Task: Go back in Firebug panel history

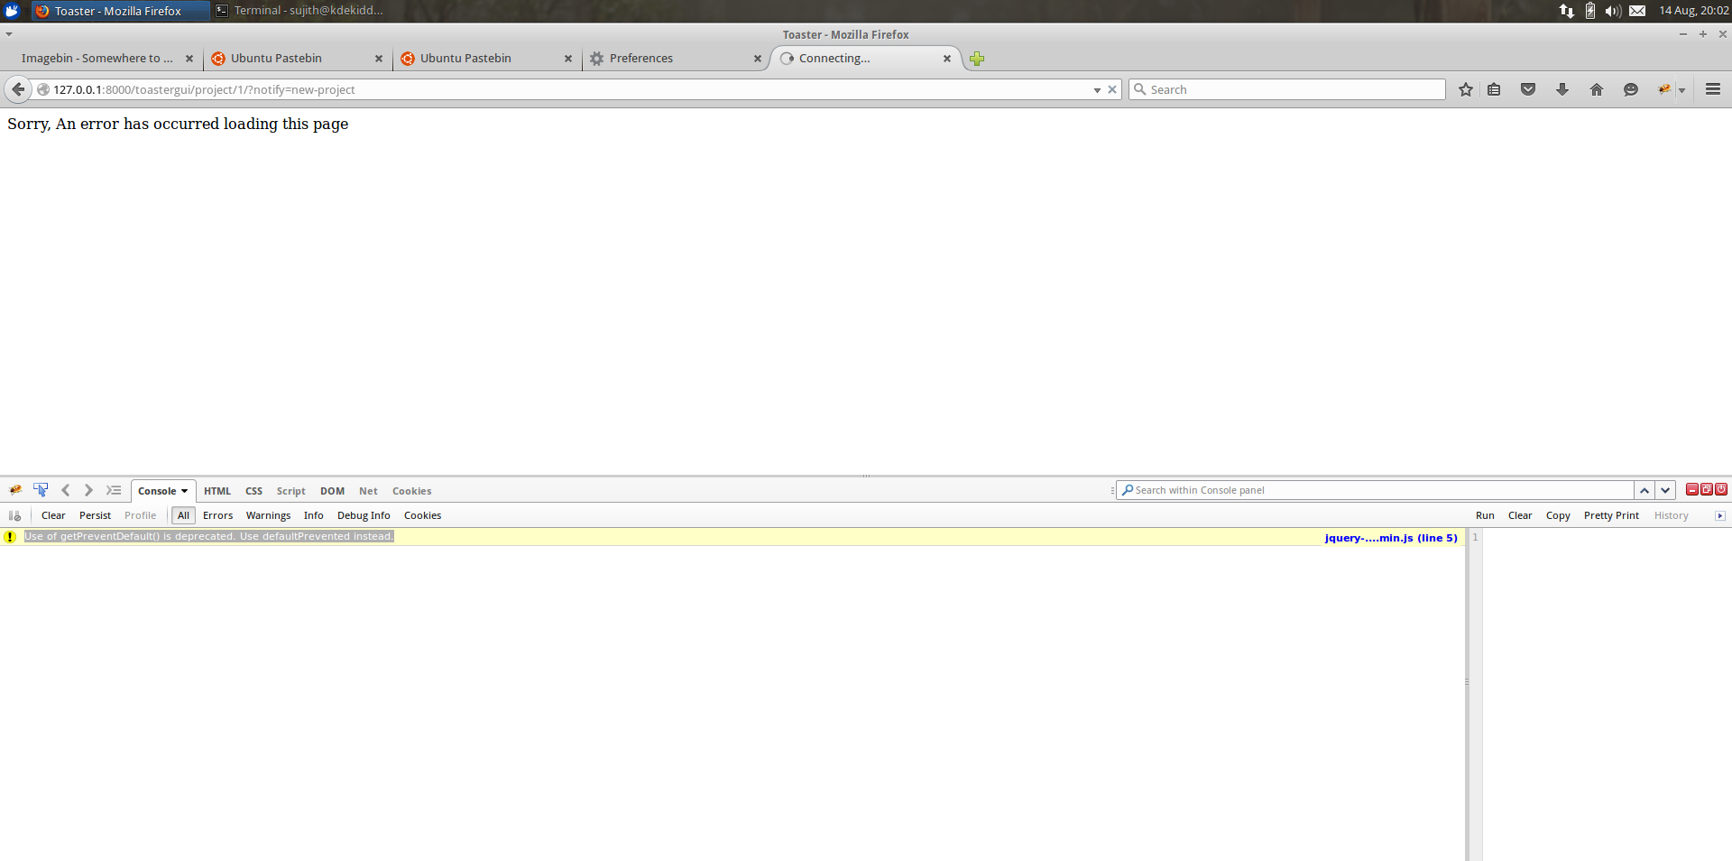Action: (66, 490)
